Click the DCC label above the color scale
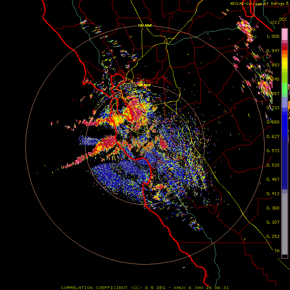This screenshot has height=290, width=290. (x=283, y=19)
